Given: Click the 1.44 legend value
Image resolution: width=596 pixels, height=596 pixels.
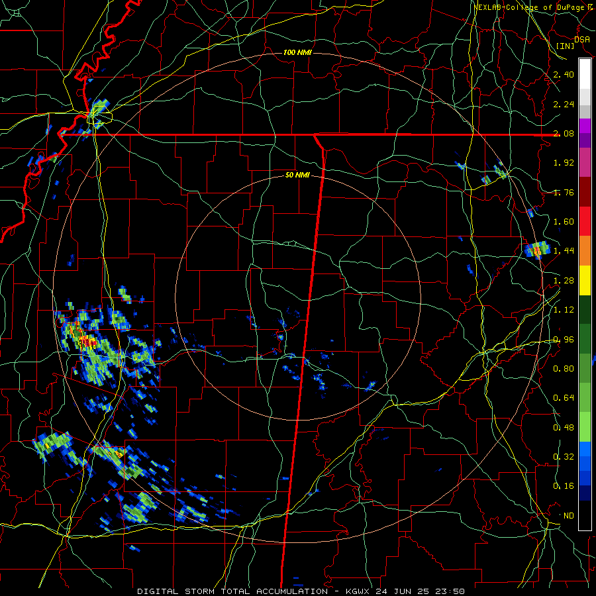Looking at the screenshot, I should 564,250.
